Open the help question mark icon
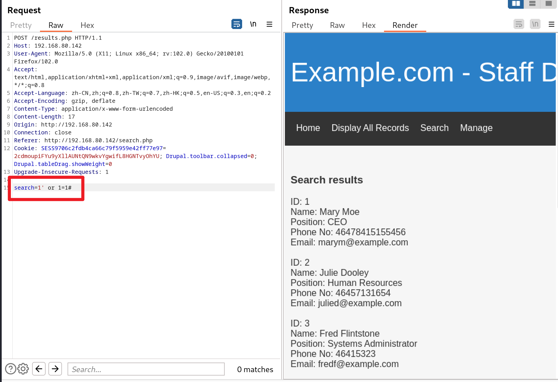The width and height of the screenshot is (558, 382). [10, 369]
